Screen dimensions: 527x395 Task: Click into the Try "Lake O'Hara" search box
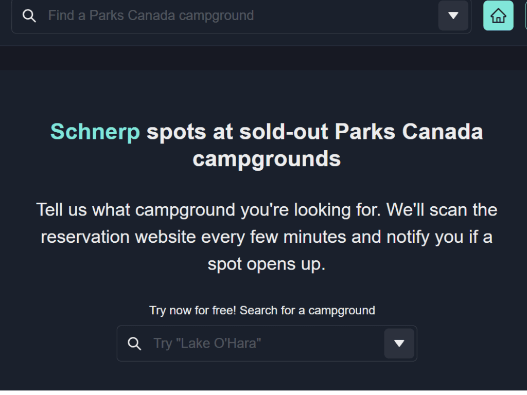[x=267, y=343]
